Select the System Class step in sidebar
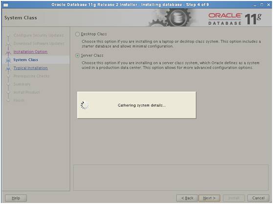This screenshot has width=273, height=204. tap(25, 60)
